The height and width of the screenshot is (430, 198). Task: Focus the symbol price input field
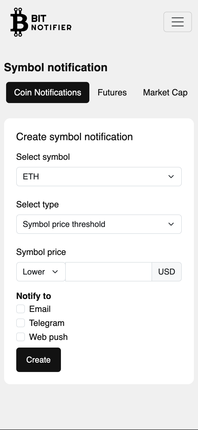click(x=109, y=272)
